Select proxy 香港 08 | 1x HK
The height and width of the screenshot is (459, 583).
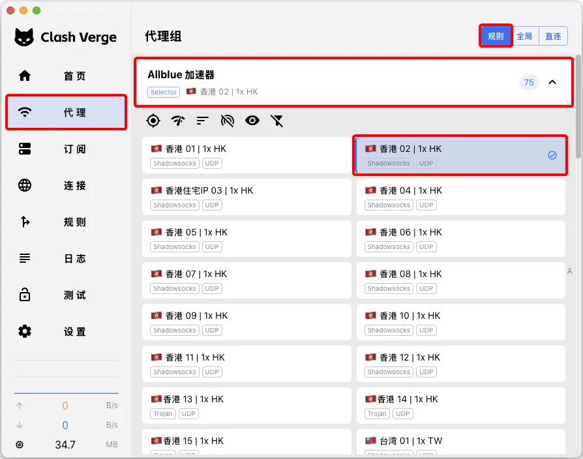461,280
